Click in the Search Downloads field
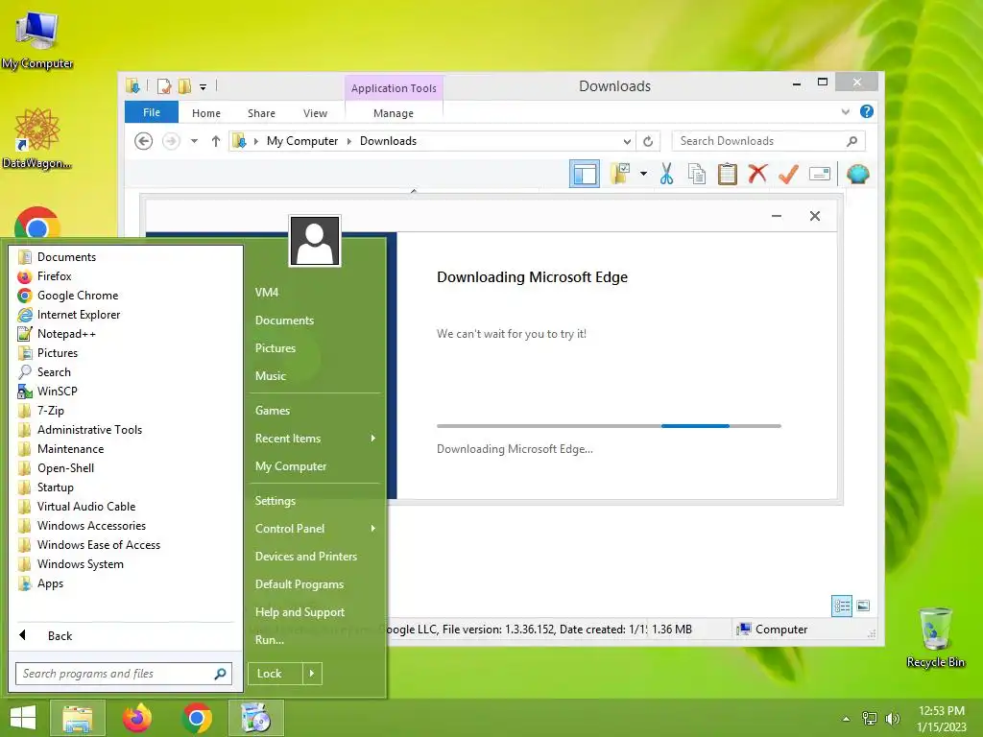This screenshot has height=737, width=983. tap(768, 141)
